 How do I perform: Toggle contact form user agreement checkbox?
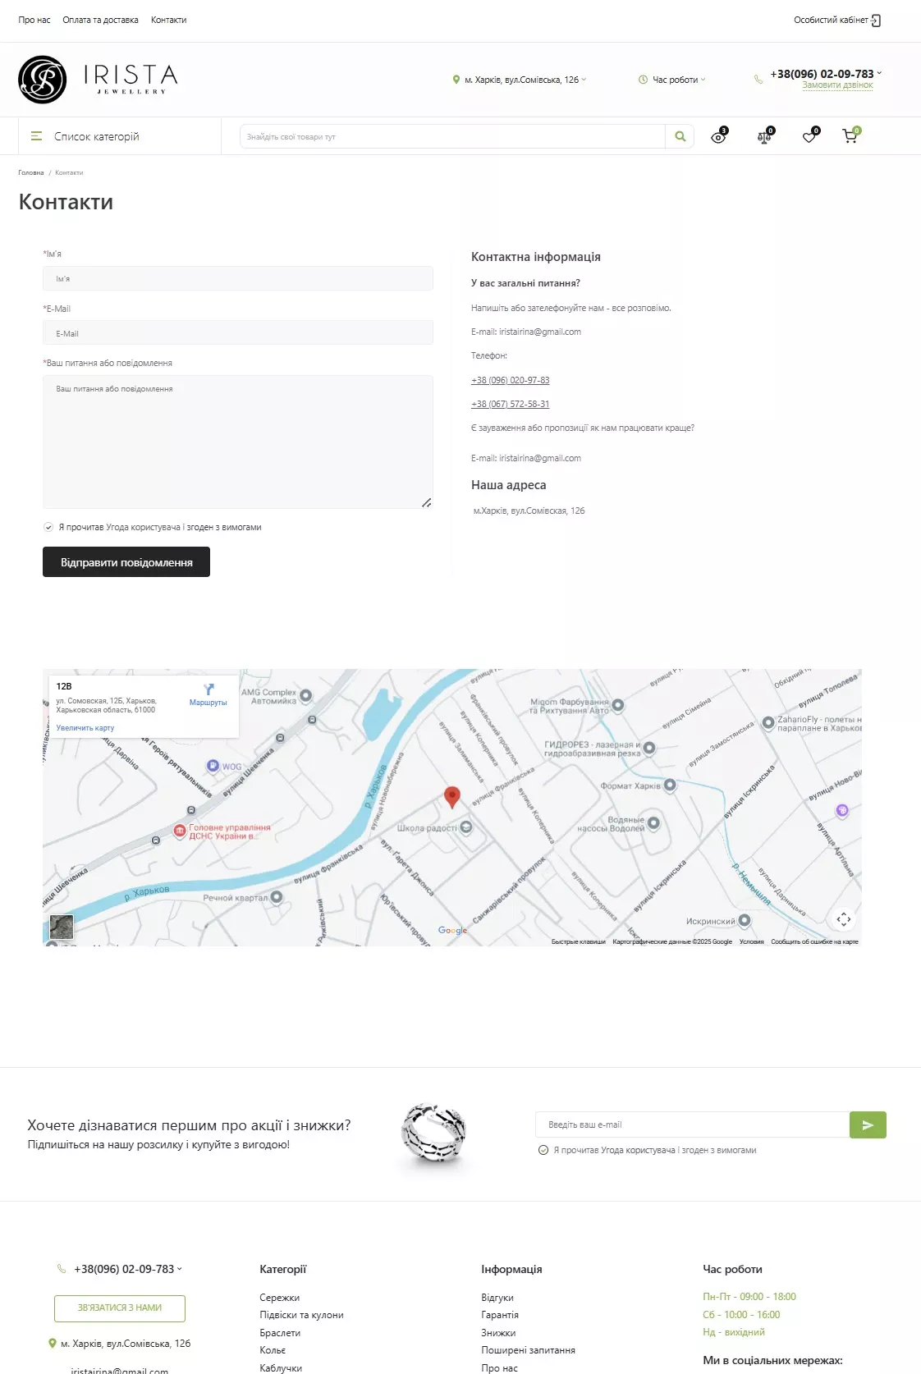(x=48, y=527)
